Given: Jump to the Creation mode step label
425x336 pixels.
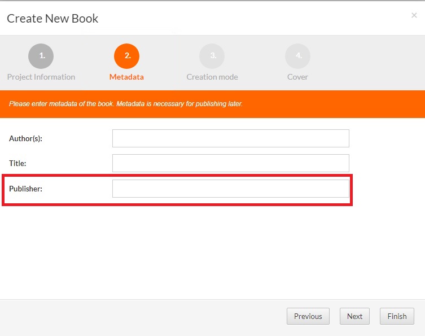Looking at the screenshot, I should click(212, 77).
